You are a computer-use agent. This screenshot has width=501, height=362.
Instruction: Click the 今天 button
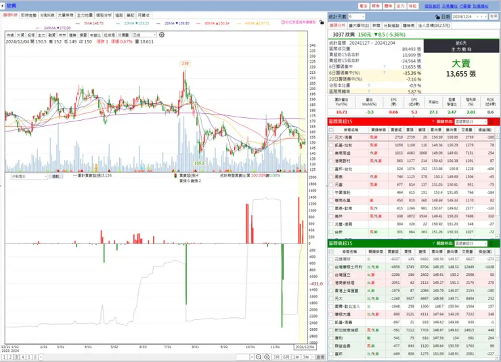coord(494,17)
